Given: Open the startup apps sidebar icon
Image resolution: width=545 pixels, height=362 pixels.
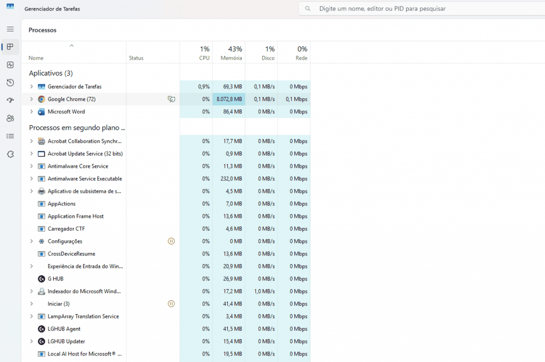Looking at the screenshot, I should pos(10,101).
